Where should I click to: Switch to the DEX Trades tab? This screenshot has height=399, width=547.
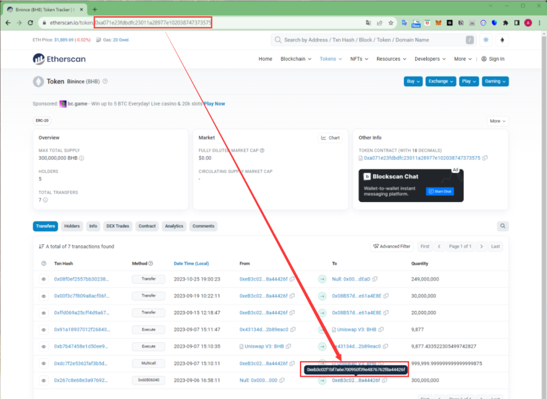click(117, 226)
